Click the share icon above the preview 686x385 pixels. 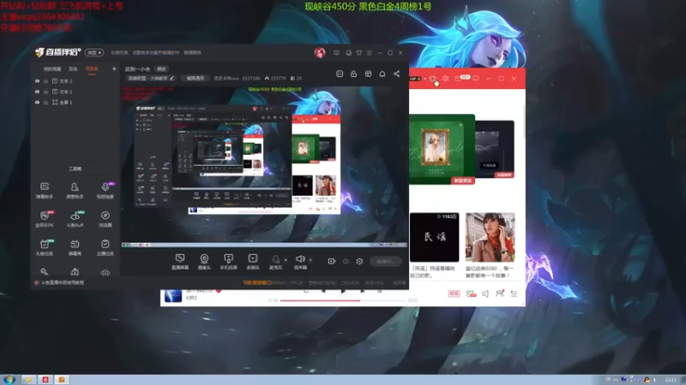coord(396,74)
